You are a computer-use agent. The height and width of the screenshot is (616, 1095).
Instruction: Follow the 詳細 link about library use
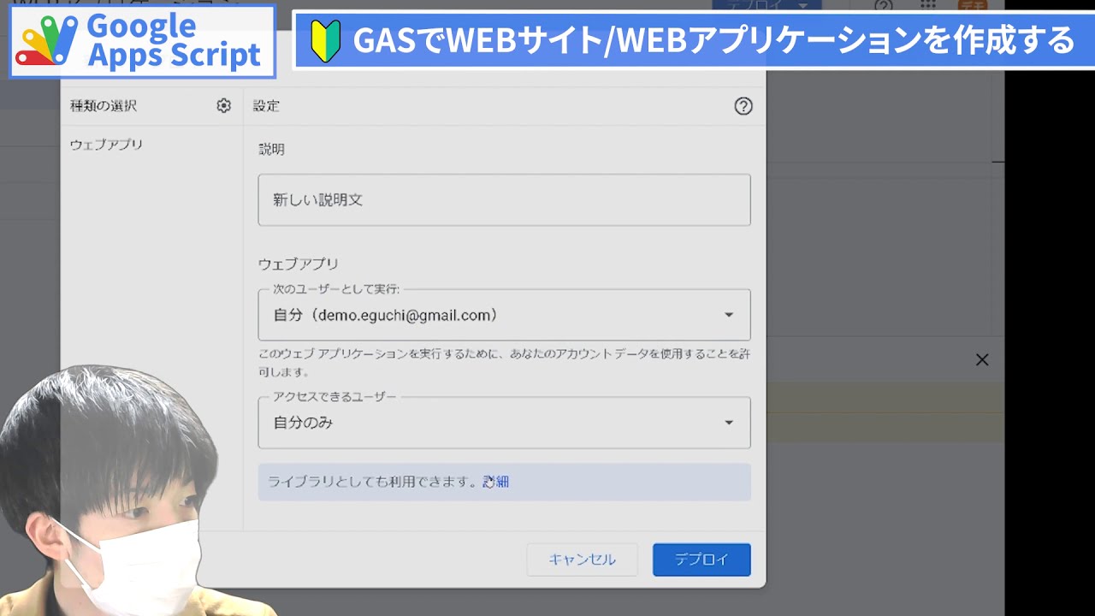coord(496,482)
